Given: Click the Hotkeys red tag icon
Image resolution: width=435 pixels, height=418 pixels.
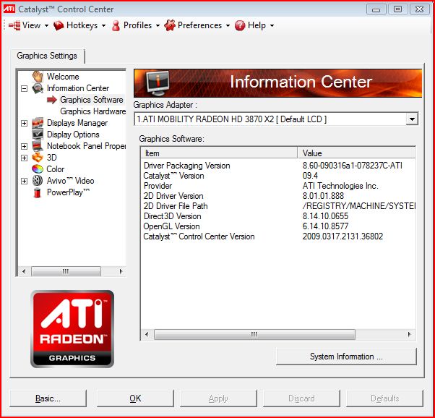Looking at the screenshot, I should (59, 25).
